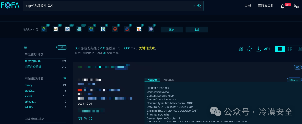
Task: Select the cloud icon with count 18
Action: click(79, 29)
